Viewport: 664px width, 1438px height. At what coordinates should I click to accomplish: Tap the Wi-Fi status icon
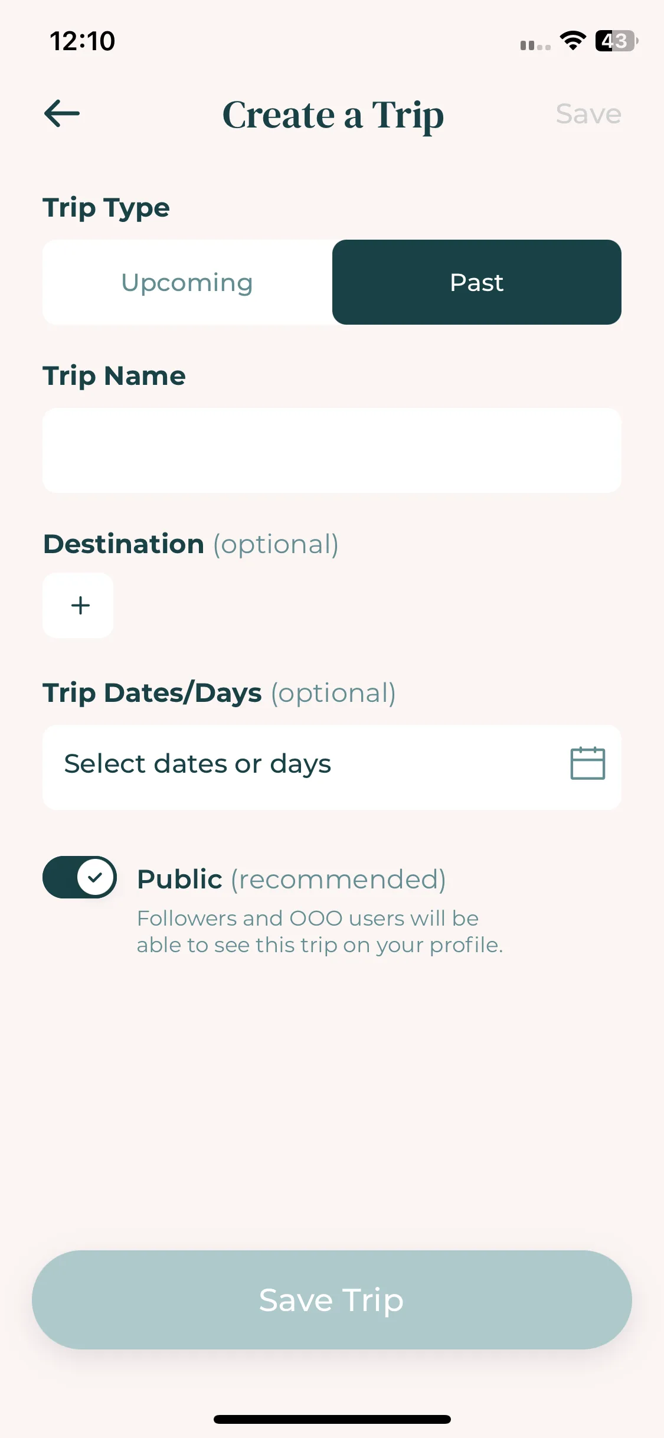[573, 41]
